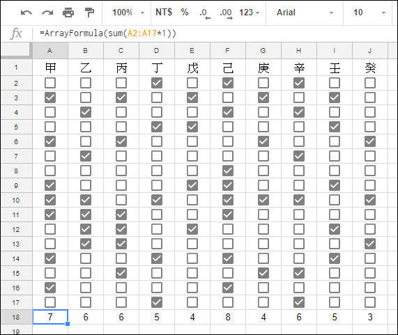Screen dimensions: 398x335
Task: Uncheck the checkbox in cell G15
Action: tap(263, 273)
